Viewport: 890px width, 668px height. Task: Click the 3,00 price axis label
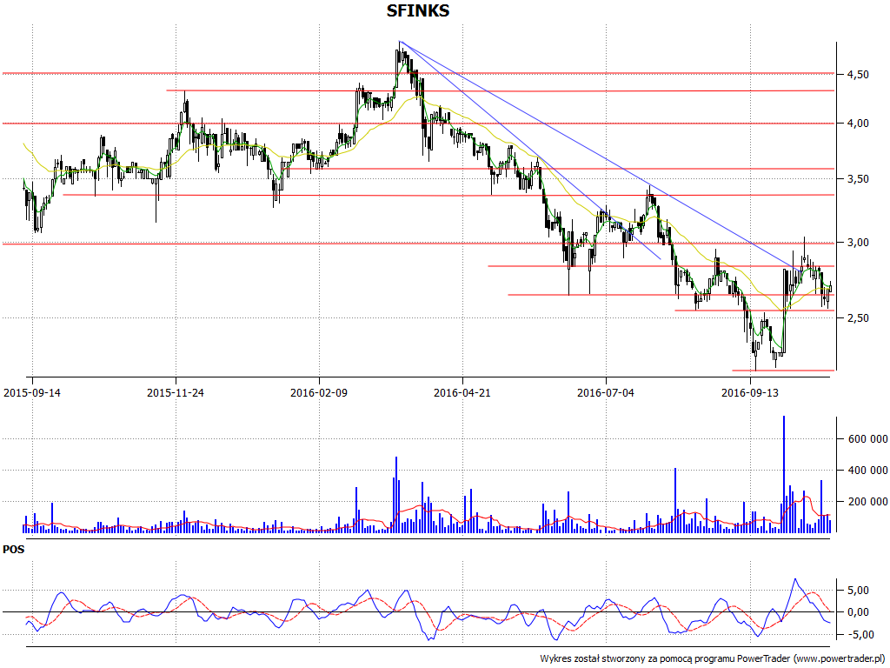tap(858, 243)
